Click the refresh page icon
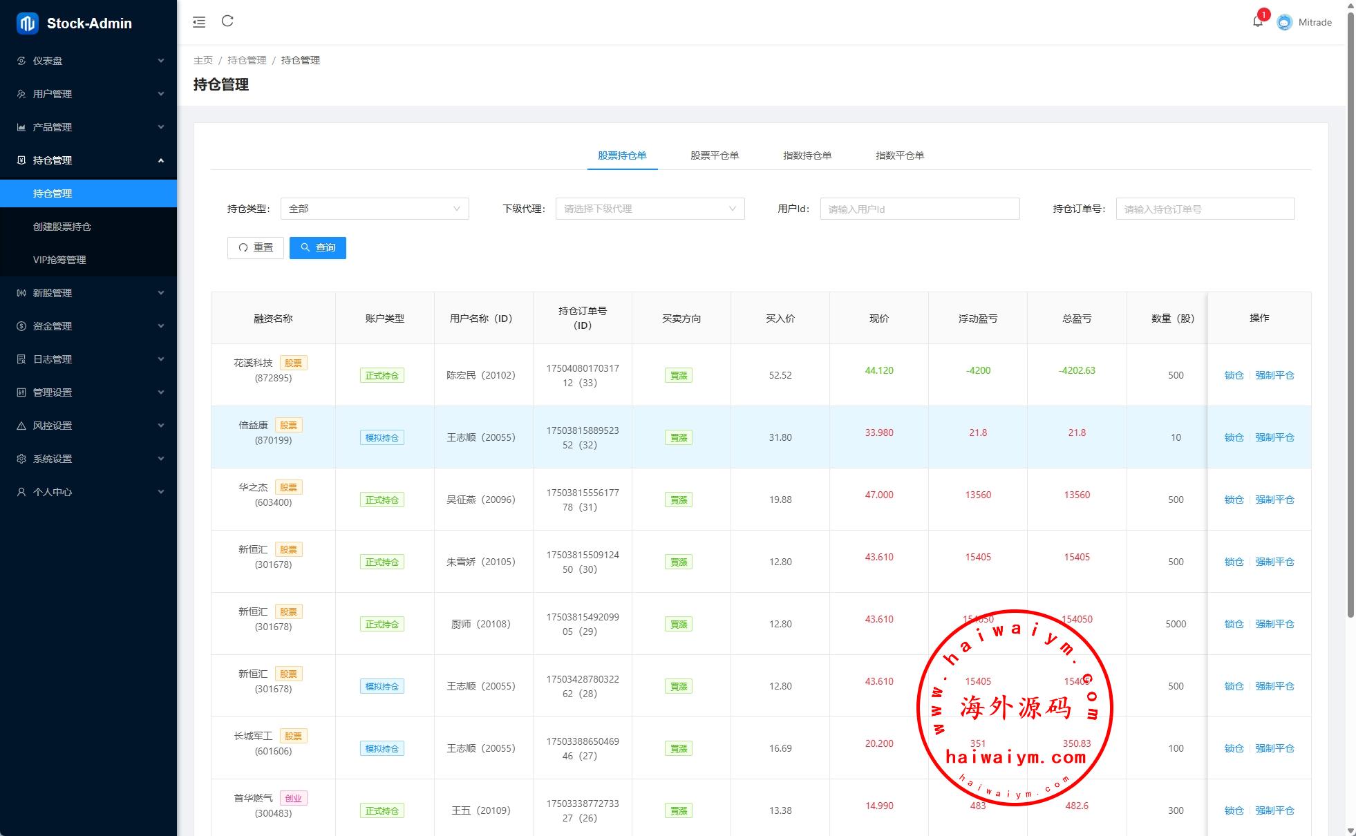 pos(227,21)
